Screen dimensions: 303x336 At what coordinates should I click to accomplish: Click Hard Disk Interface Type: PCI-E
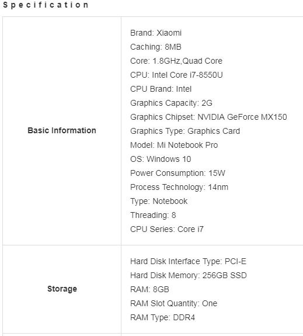[x=188, y=261]
